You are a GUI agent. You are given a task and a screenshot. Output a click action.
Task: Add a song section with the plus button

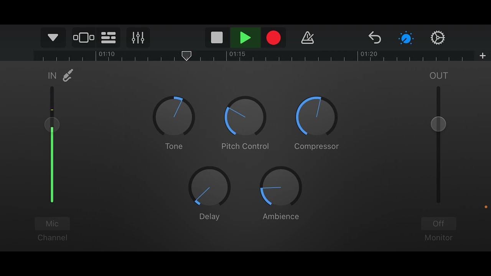coord(483,56)
